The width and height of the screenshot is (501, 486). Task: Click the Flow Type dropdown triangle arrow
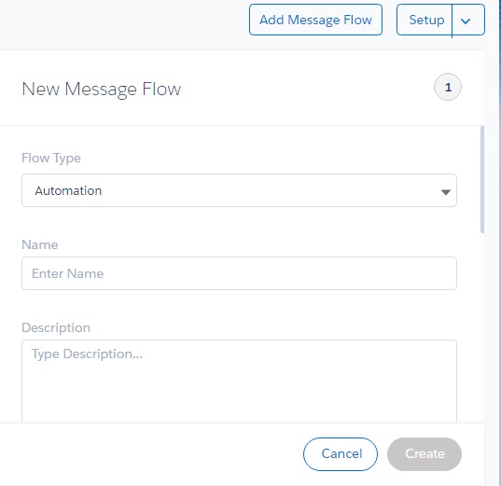pyautogui.click(x=445, y=192)
